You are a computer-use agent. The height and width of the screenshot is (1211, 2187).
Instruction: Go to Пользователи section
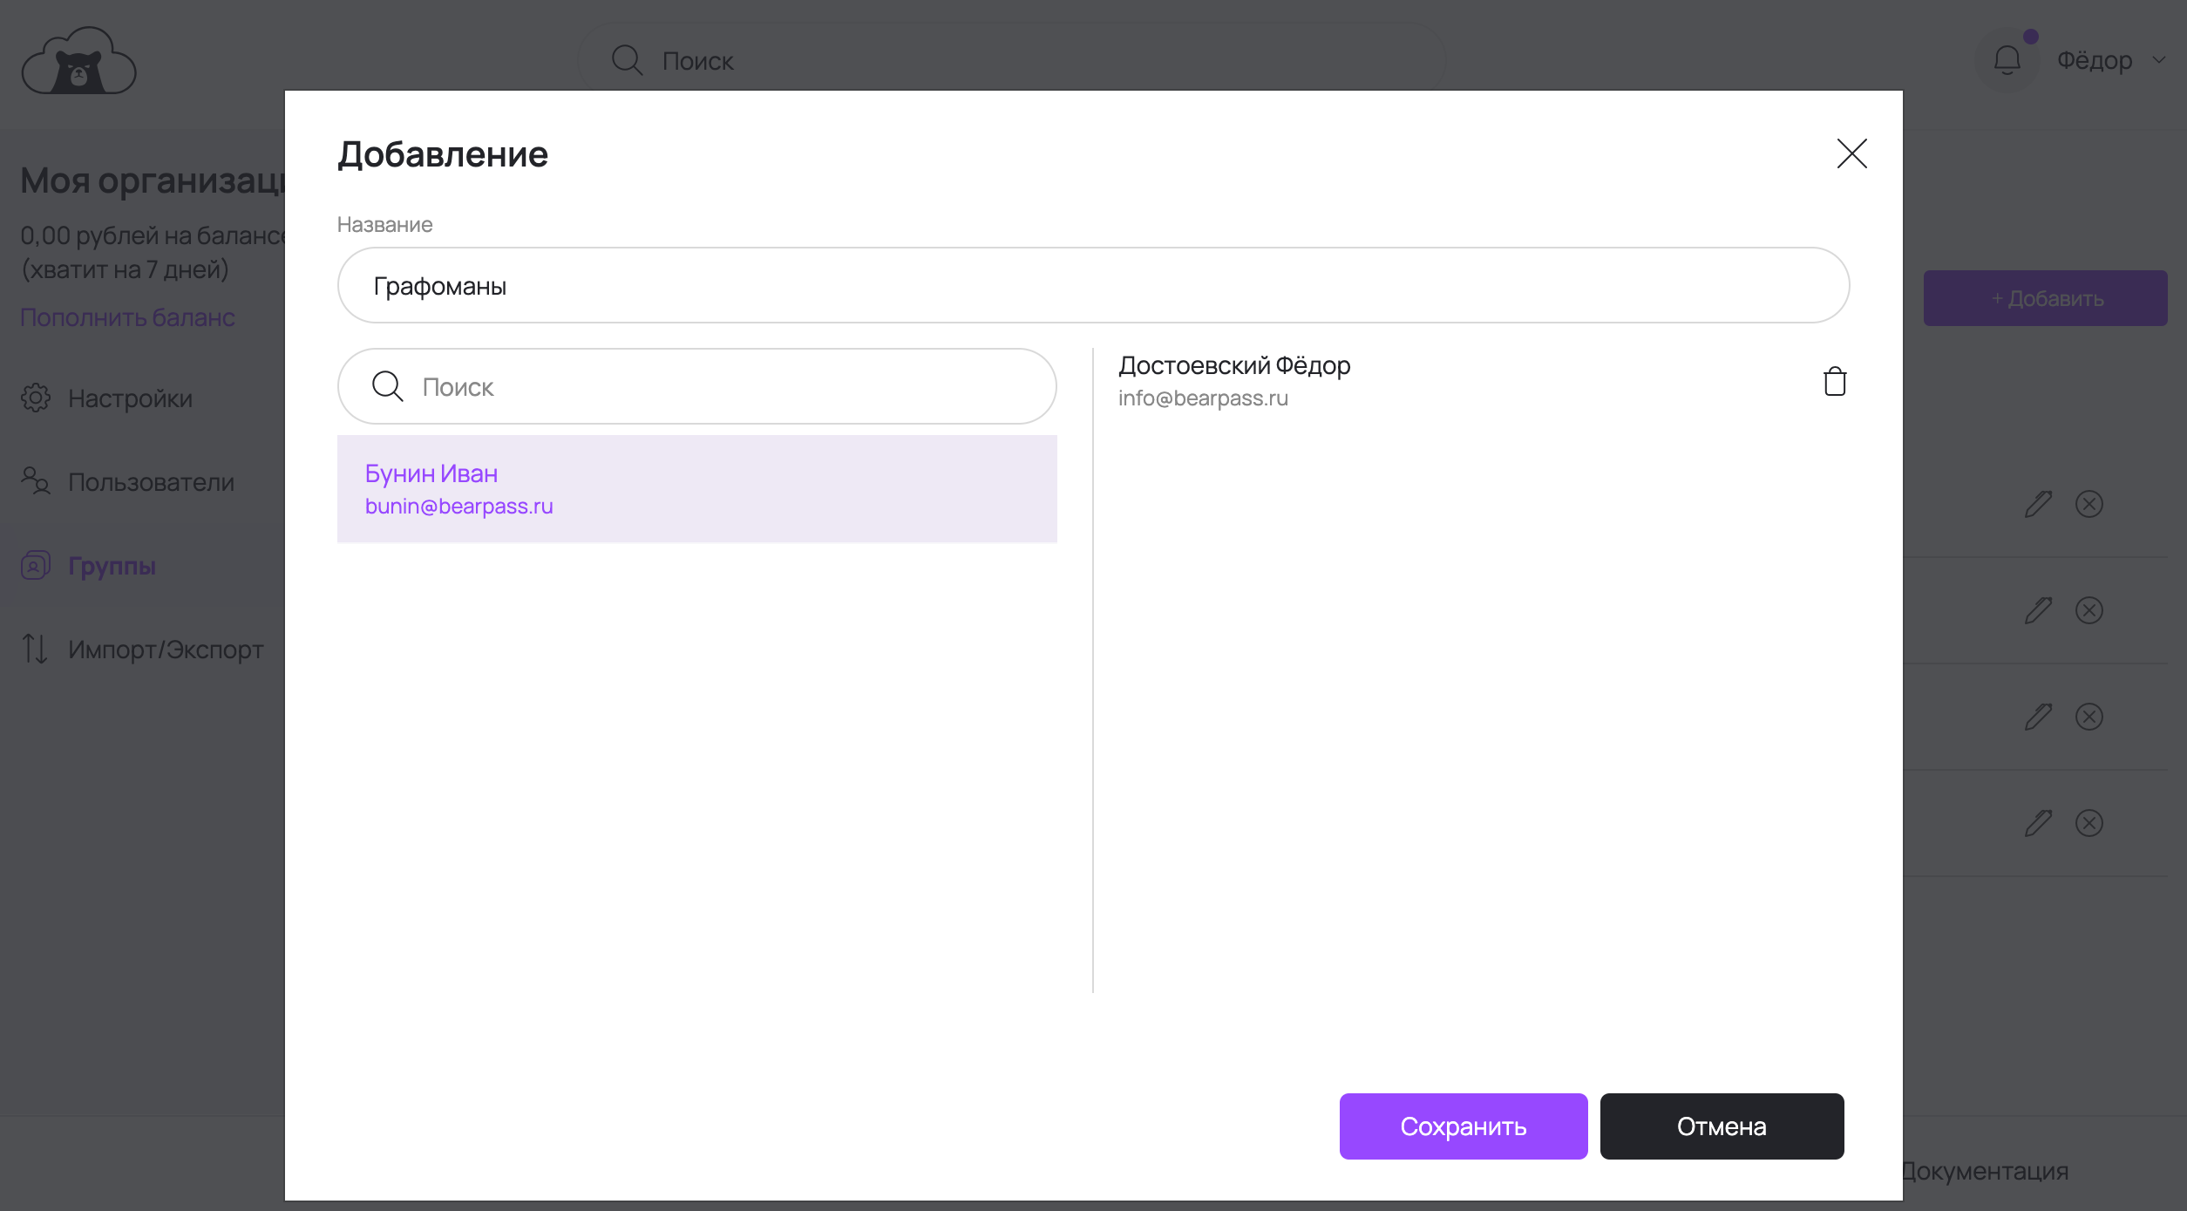click(x=151, y=482)
